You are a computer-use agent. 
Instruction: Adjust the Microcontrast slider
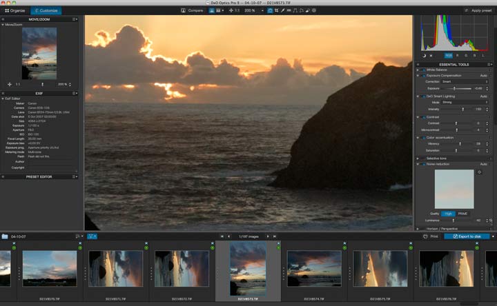(456, 130)
